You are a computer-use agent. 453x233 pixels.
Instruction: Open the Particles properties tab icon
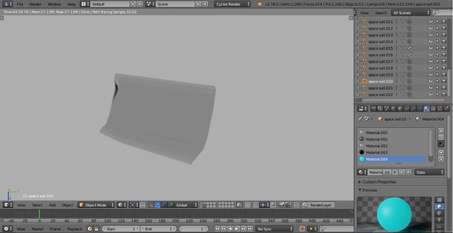click(440, 109)
